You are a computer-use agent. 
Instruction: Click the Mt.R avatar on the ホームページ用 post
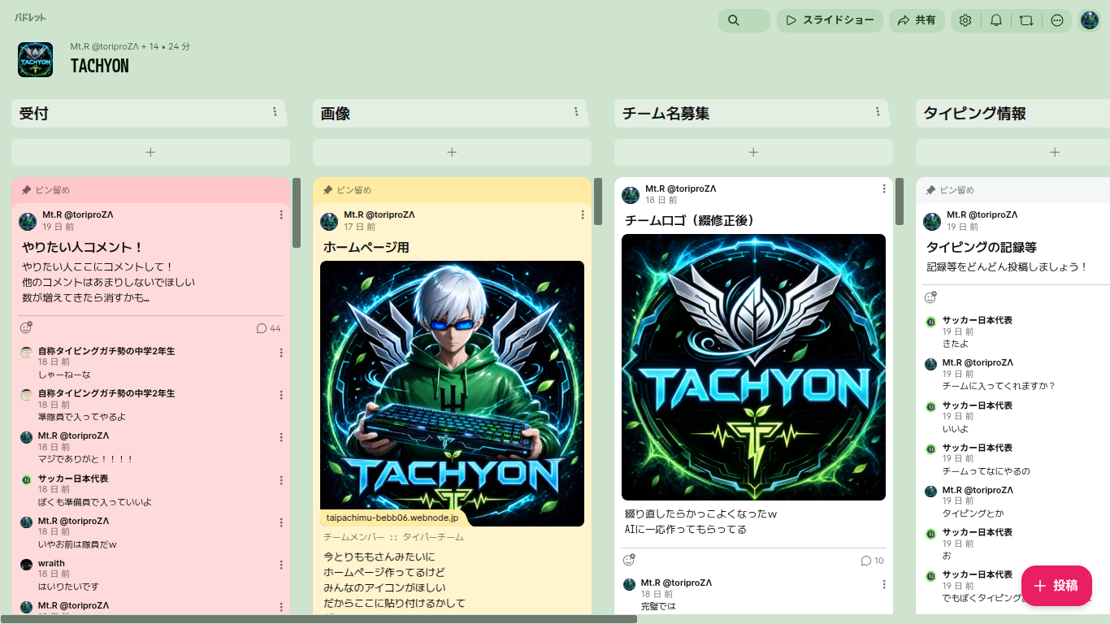coord(329,222)
